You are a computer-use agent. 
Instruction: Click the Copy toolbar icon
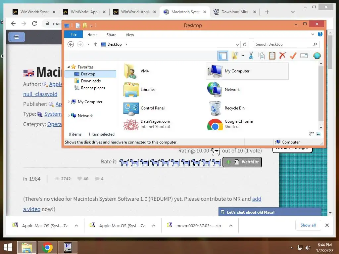262,56
